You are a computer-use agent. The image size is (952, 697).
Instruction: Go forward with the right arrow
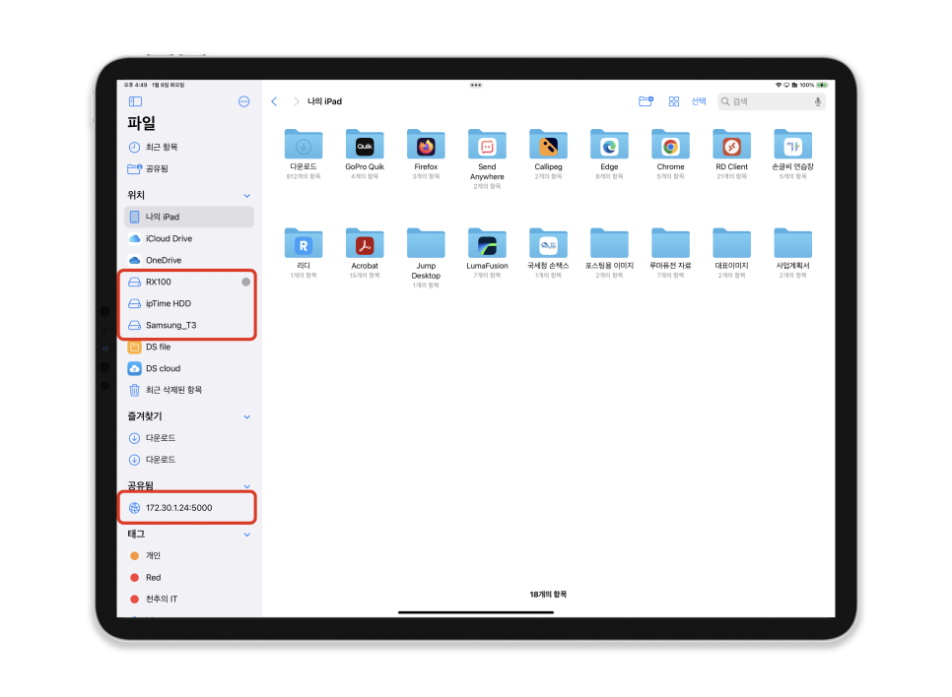pos(296,101)
